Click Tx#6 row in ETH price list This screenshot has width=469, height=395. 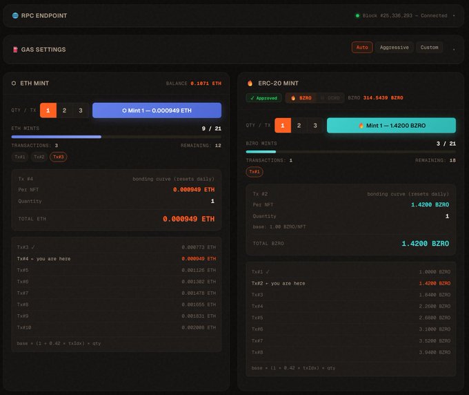(117, 282)
